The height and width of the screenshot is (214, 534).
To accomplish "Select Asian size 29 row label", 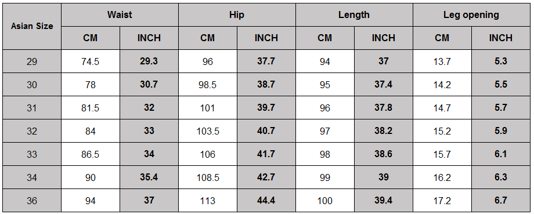I will 32,61.
